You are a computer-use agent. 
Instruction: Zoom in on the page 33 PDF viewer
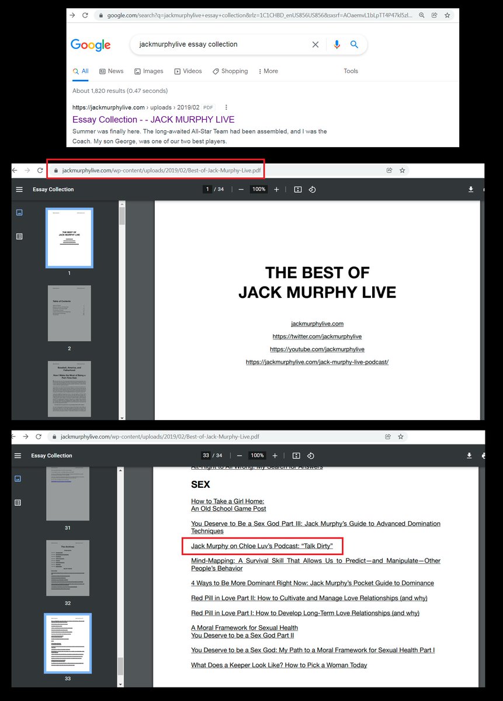click(x=275, y=456)
